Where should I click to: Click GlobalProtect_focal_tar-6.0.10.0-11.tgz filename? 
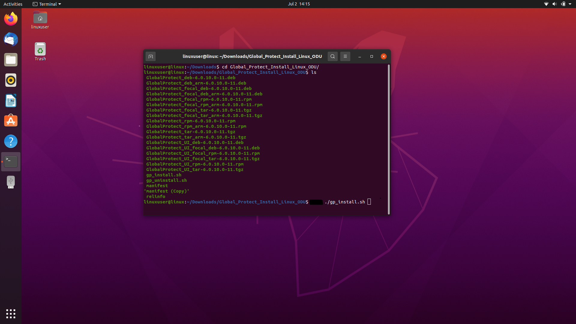coord(199,110)
